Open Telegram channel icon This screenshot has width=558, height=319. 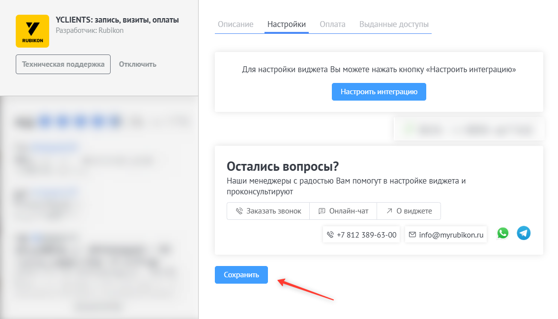coord(524,234)
